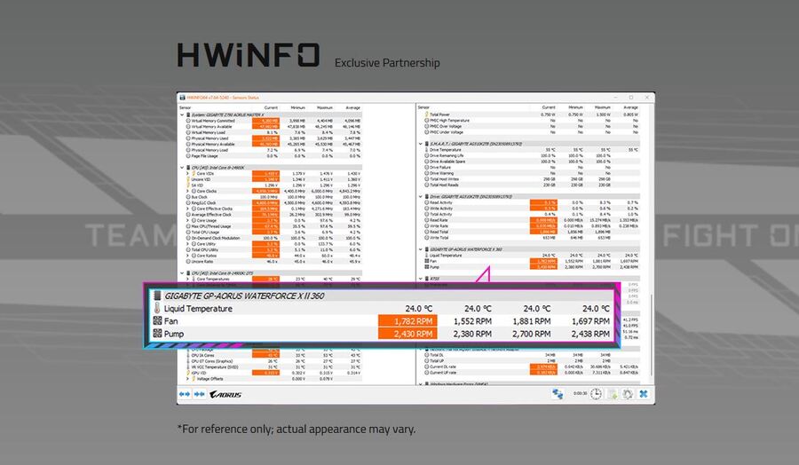Click the left pane Maximum column header
The height and width of the screenshot is (465, 799).
tap(325, 108)
